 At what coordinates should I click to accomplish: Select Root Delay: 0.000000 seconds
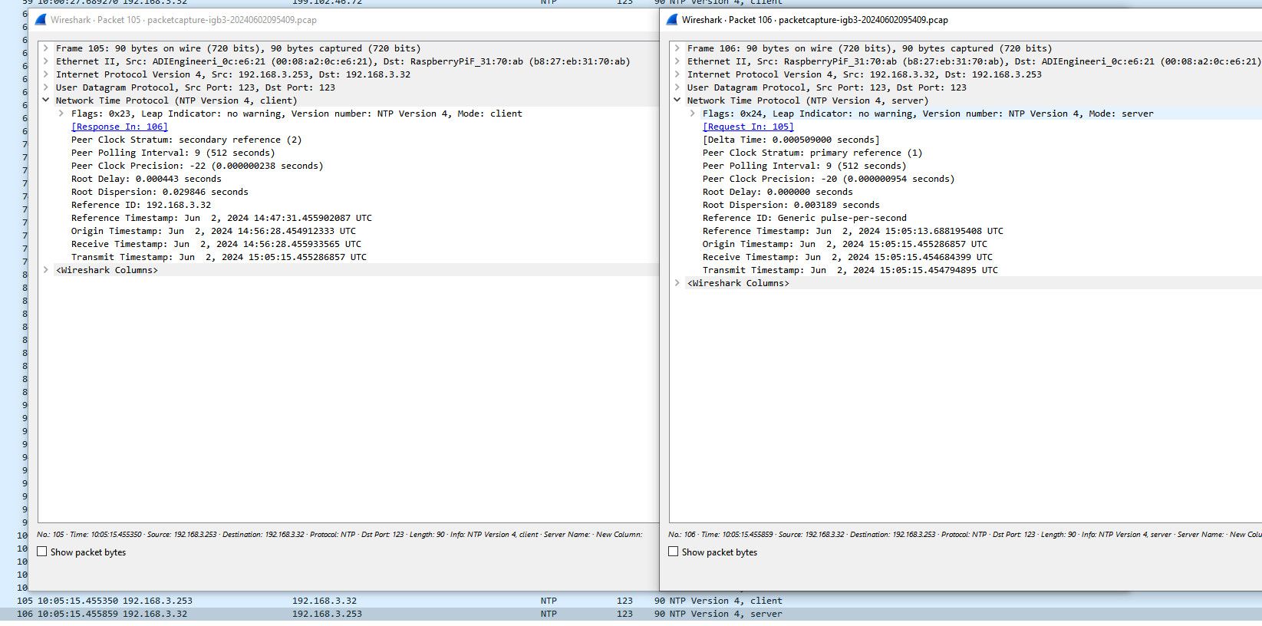coord(778,192)
